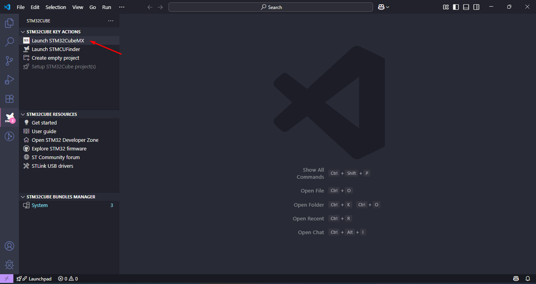
Task: Click the remote window indicator in status bar
Action: tap(6, 279)
